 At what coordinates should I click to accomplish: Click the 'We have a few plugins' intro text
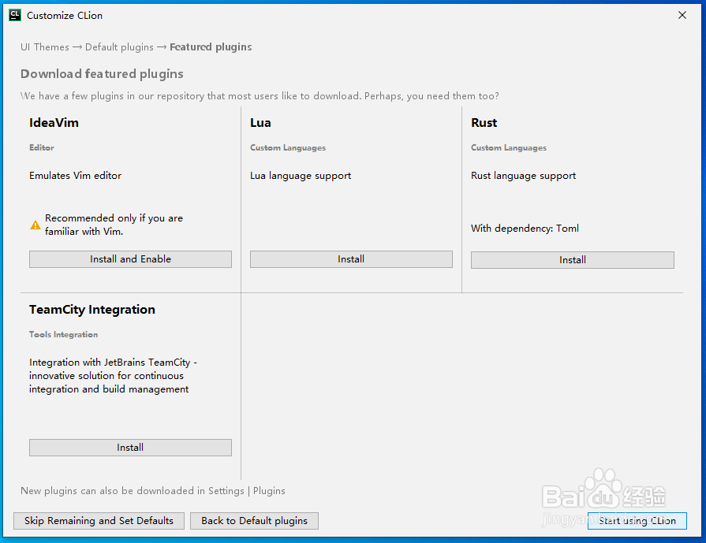pyautogui.click(x=260, y=96)
